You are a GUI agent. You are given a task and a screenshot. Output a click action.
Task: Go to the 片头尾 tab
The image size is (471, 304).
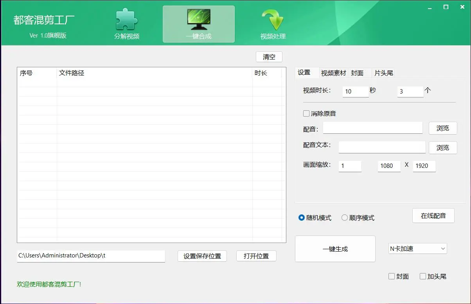pos(383,73)
